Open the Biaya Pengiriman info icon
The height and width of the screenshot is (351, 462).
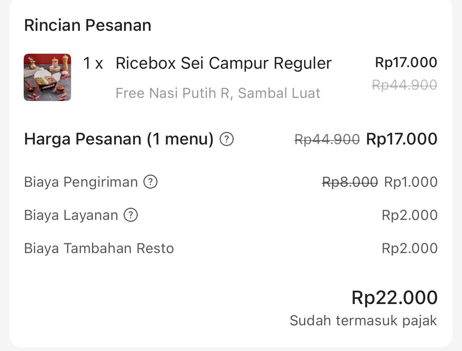[150, 182]
